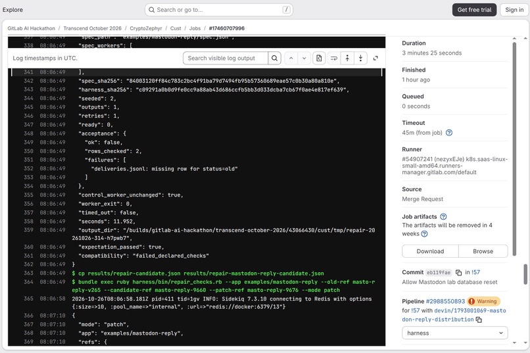The image size is (530, 353).
Task: Browse the job artifacts
Action: 483,251
